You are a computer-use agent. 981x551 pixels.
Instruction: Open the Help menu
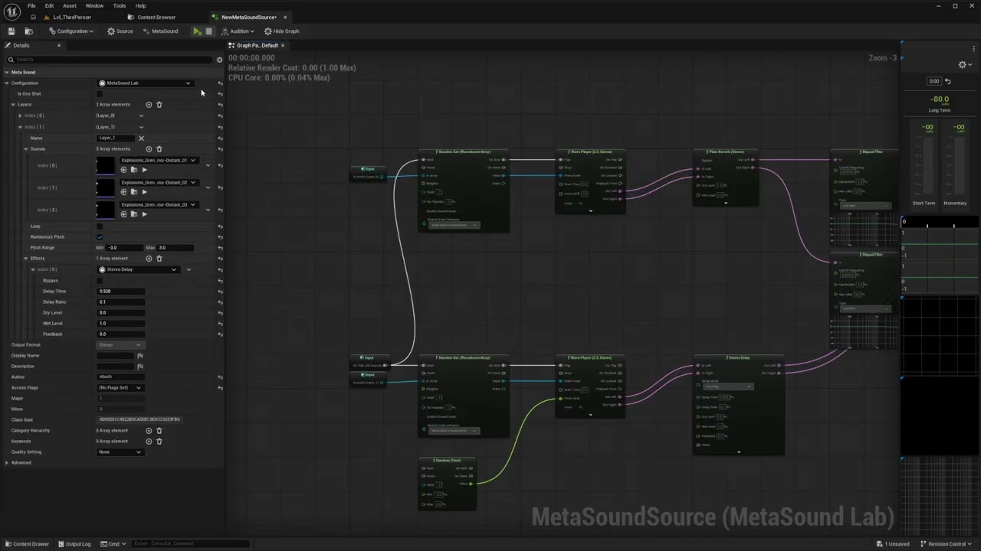click(140, 6)
